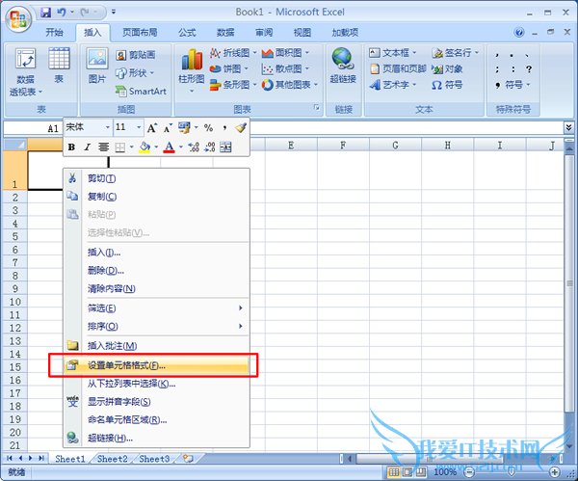This screenshot has width=578, height=481.
Task: Open the 公式 ribbon tab
Action: coord(187,33)
